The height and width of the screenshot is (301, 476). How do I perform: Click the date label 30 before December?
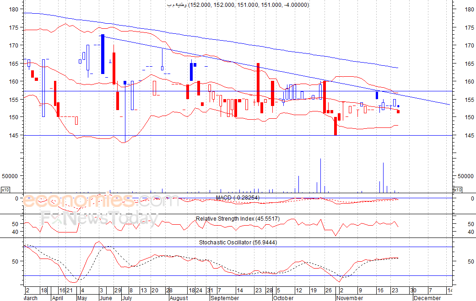[413, 290]
